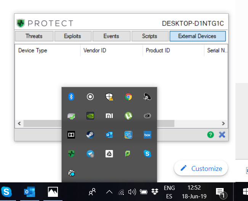Image resolution: width=248 pixels, height=201 pixels.
Task: Open Outlook from the taskbar
Action: click(30, 192)
